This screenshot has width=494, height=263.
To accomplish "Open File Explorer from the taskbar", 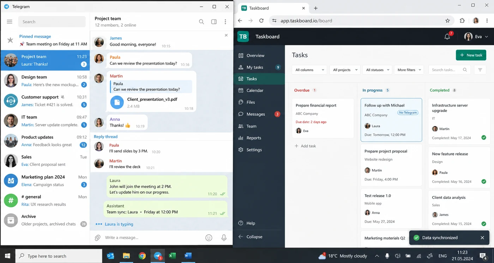I will pyautogui.click(x=126, y=256).
